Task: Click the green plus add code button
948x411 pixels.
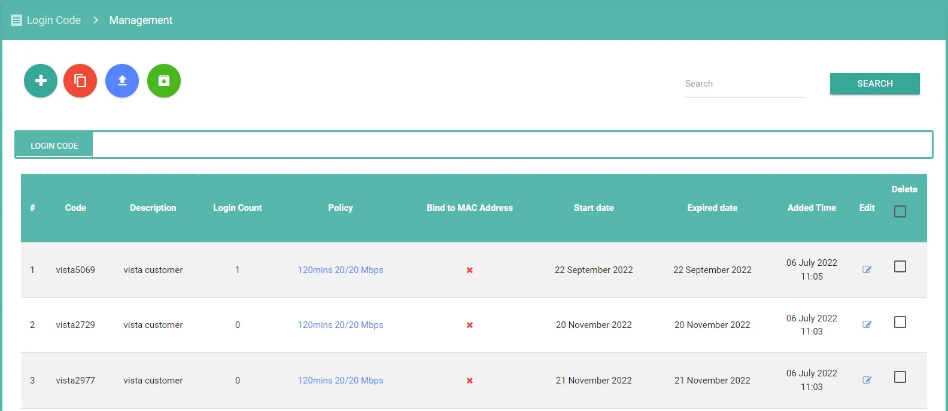Action: tap(41, 81)
